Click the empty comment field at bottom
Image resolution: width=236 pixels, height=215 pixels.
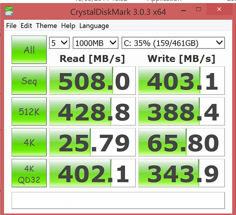118,200
